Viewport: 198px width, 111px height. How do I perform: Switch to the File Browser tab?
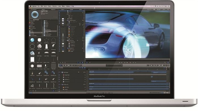[x=33, y=9]
